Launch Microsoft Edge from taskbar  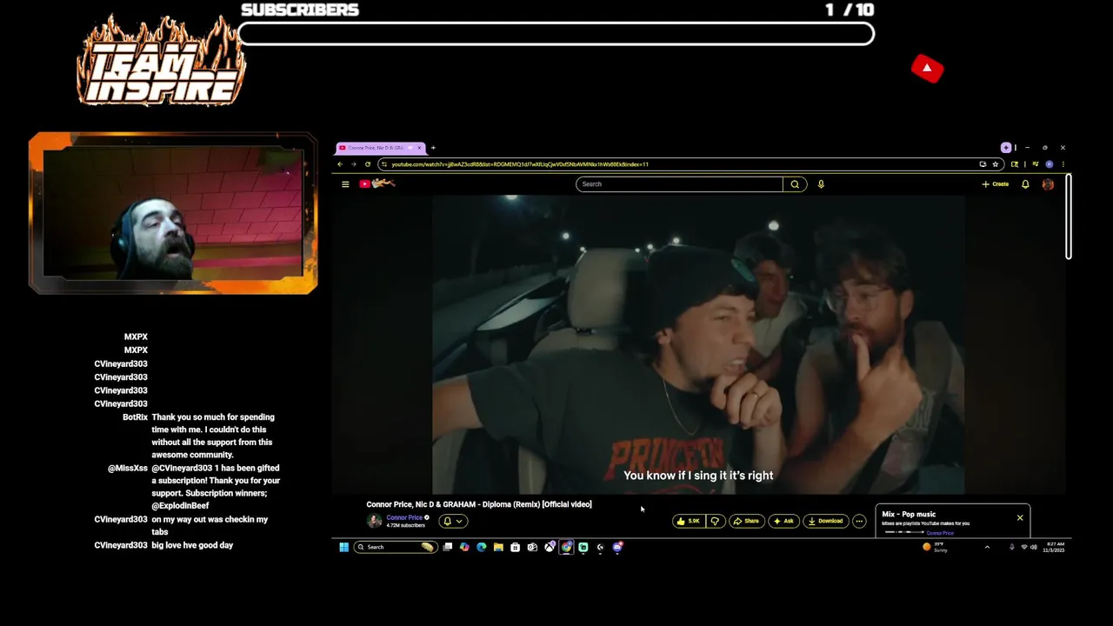coord(481,547)
